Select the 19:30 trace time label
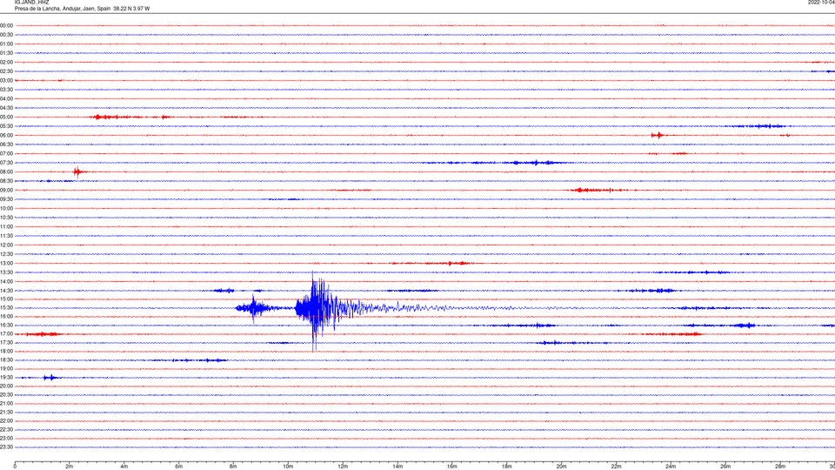The width and height of the screenshot is (835, 470). (6, 377)
